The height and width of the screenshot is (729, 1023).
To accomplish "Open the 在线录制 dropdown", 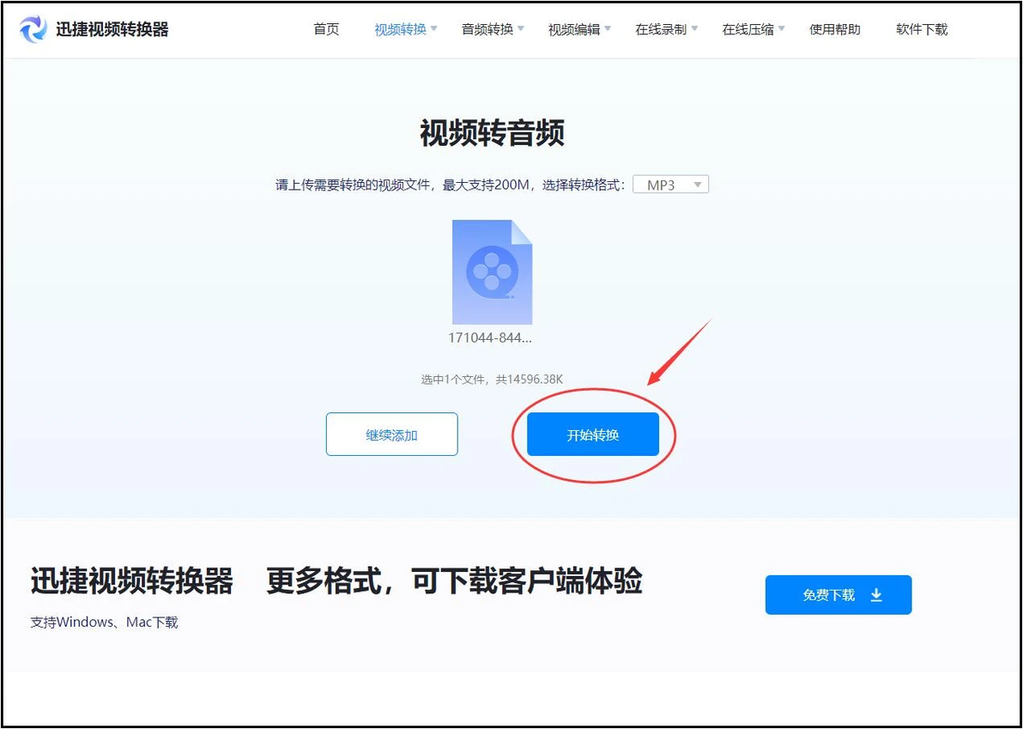I will coord(695,28).
